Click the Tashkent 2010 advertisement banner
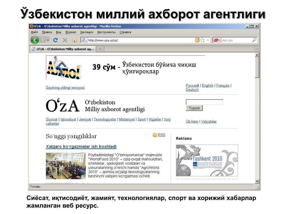Screen dimensions: 286x214 [x=207, y=160]
